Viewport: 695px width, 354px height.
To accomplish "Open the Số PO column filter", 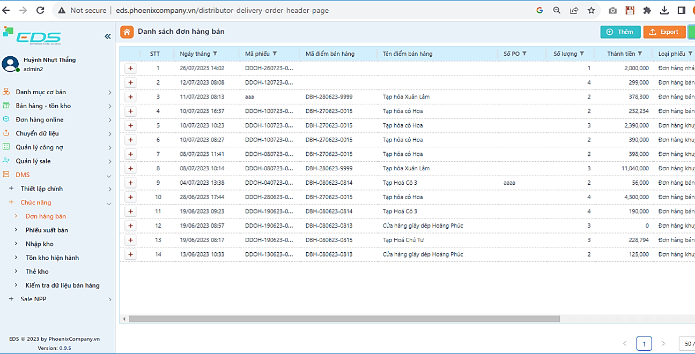I will point(524,54).
